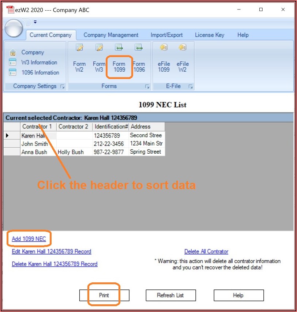Open the Form W3 icon
Image resolution: width=297 pixels, height=312 pixels.
99,59
